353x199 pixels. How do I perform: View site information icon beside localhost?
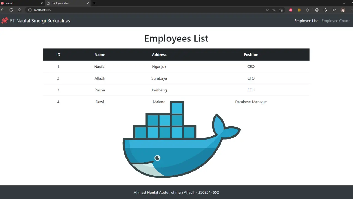(30, 10)
